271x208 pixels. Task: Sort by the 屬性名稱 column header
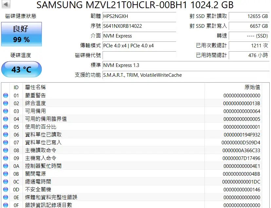click(x=35, y=87)
